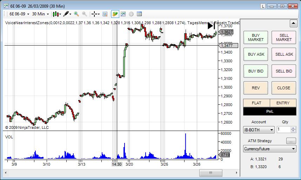The width and height of the screenshot is (301, 180).
Task: Click the 3/13 date label on axis
Action: click(82, 164)
